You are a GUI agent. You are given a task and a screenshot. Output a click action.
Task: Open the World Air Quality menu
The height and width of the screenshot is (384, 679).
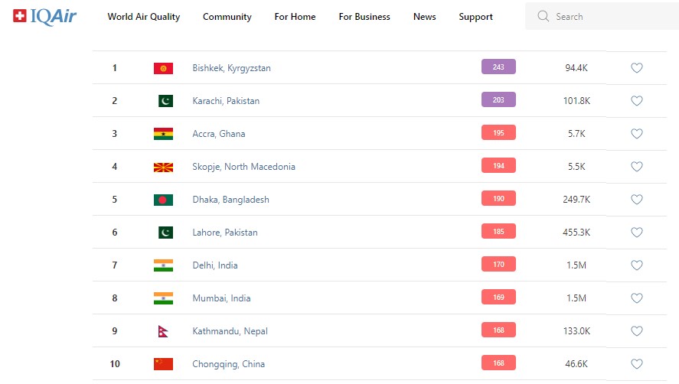pos(144,17)
